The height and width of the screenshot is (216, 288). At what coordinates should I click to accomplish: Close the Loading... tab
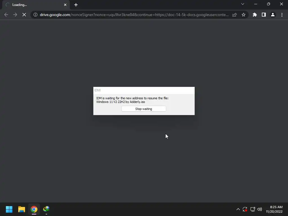pos(65,5)
